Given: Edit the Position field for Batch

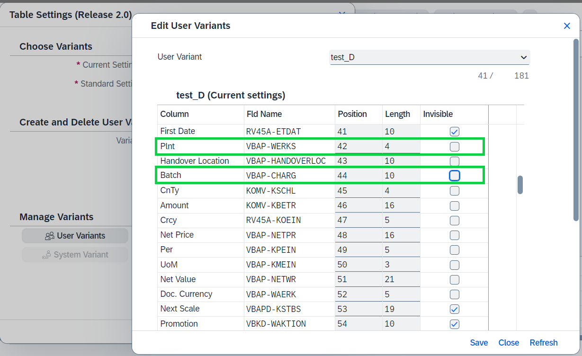Looking at the screenshot, I should [358, 176].
